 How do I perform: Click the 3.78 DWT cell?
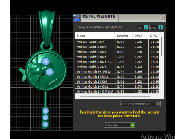(x=140, y=52)
